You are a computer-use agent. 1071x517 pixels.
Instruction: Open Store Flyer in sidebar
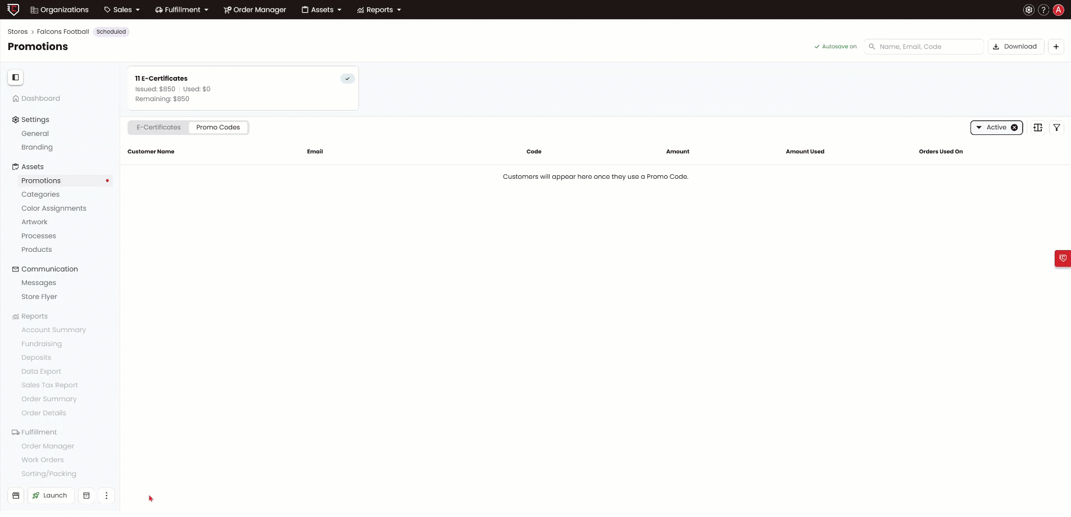click(x=39, y=297)
